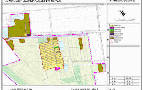Click the magenta dash-dot line legend symbol
This screenshot has width=143, height=90.
point(112,42)
